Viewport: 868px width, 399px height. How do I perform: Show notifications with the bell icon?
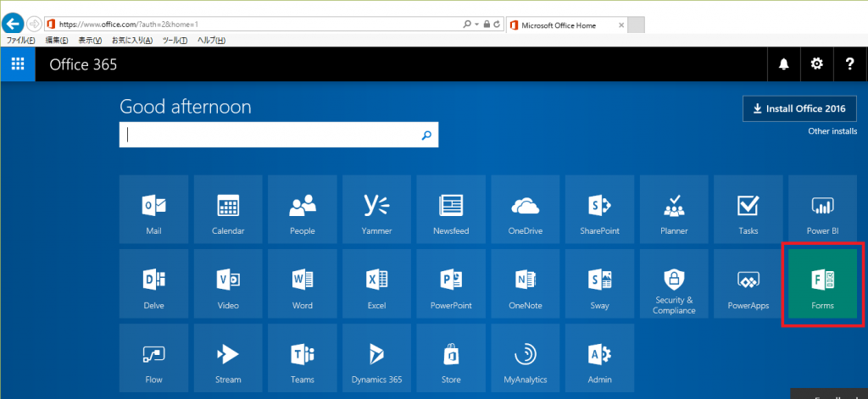(x=783, y=64)
